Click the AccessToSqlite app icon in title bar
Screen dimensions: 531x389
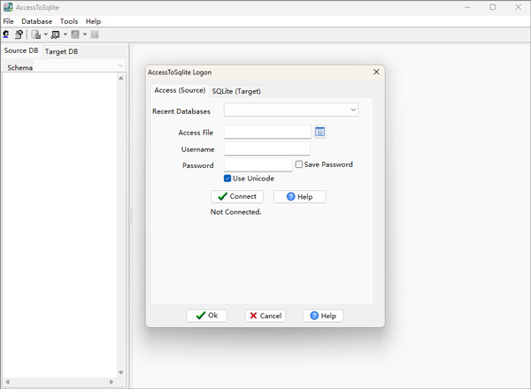[x=8, y=7]
